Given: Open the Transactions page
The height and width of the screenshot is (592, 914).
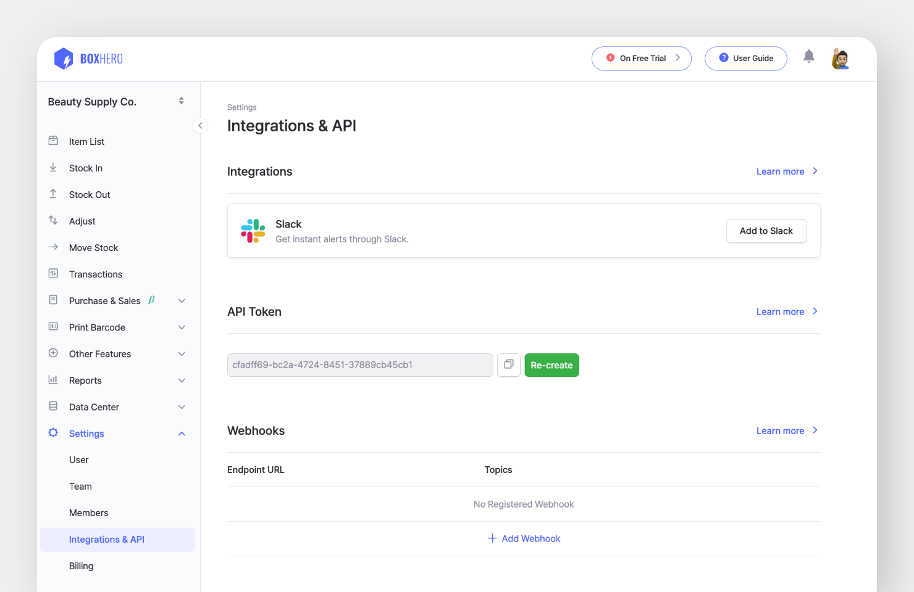Looking at the screenshot, I should point(96,274).
